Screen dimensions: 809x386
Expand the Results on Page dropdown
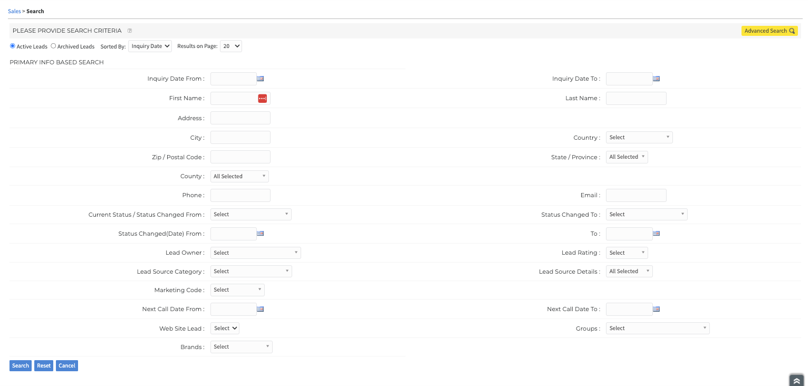230,46
